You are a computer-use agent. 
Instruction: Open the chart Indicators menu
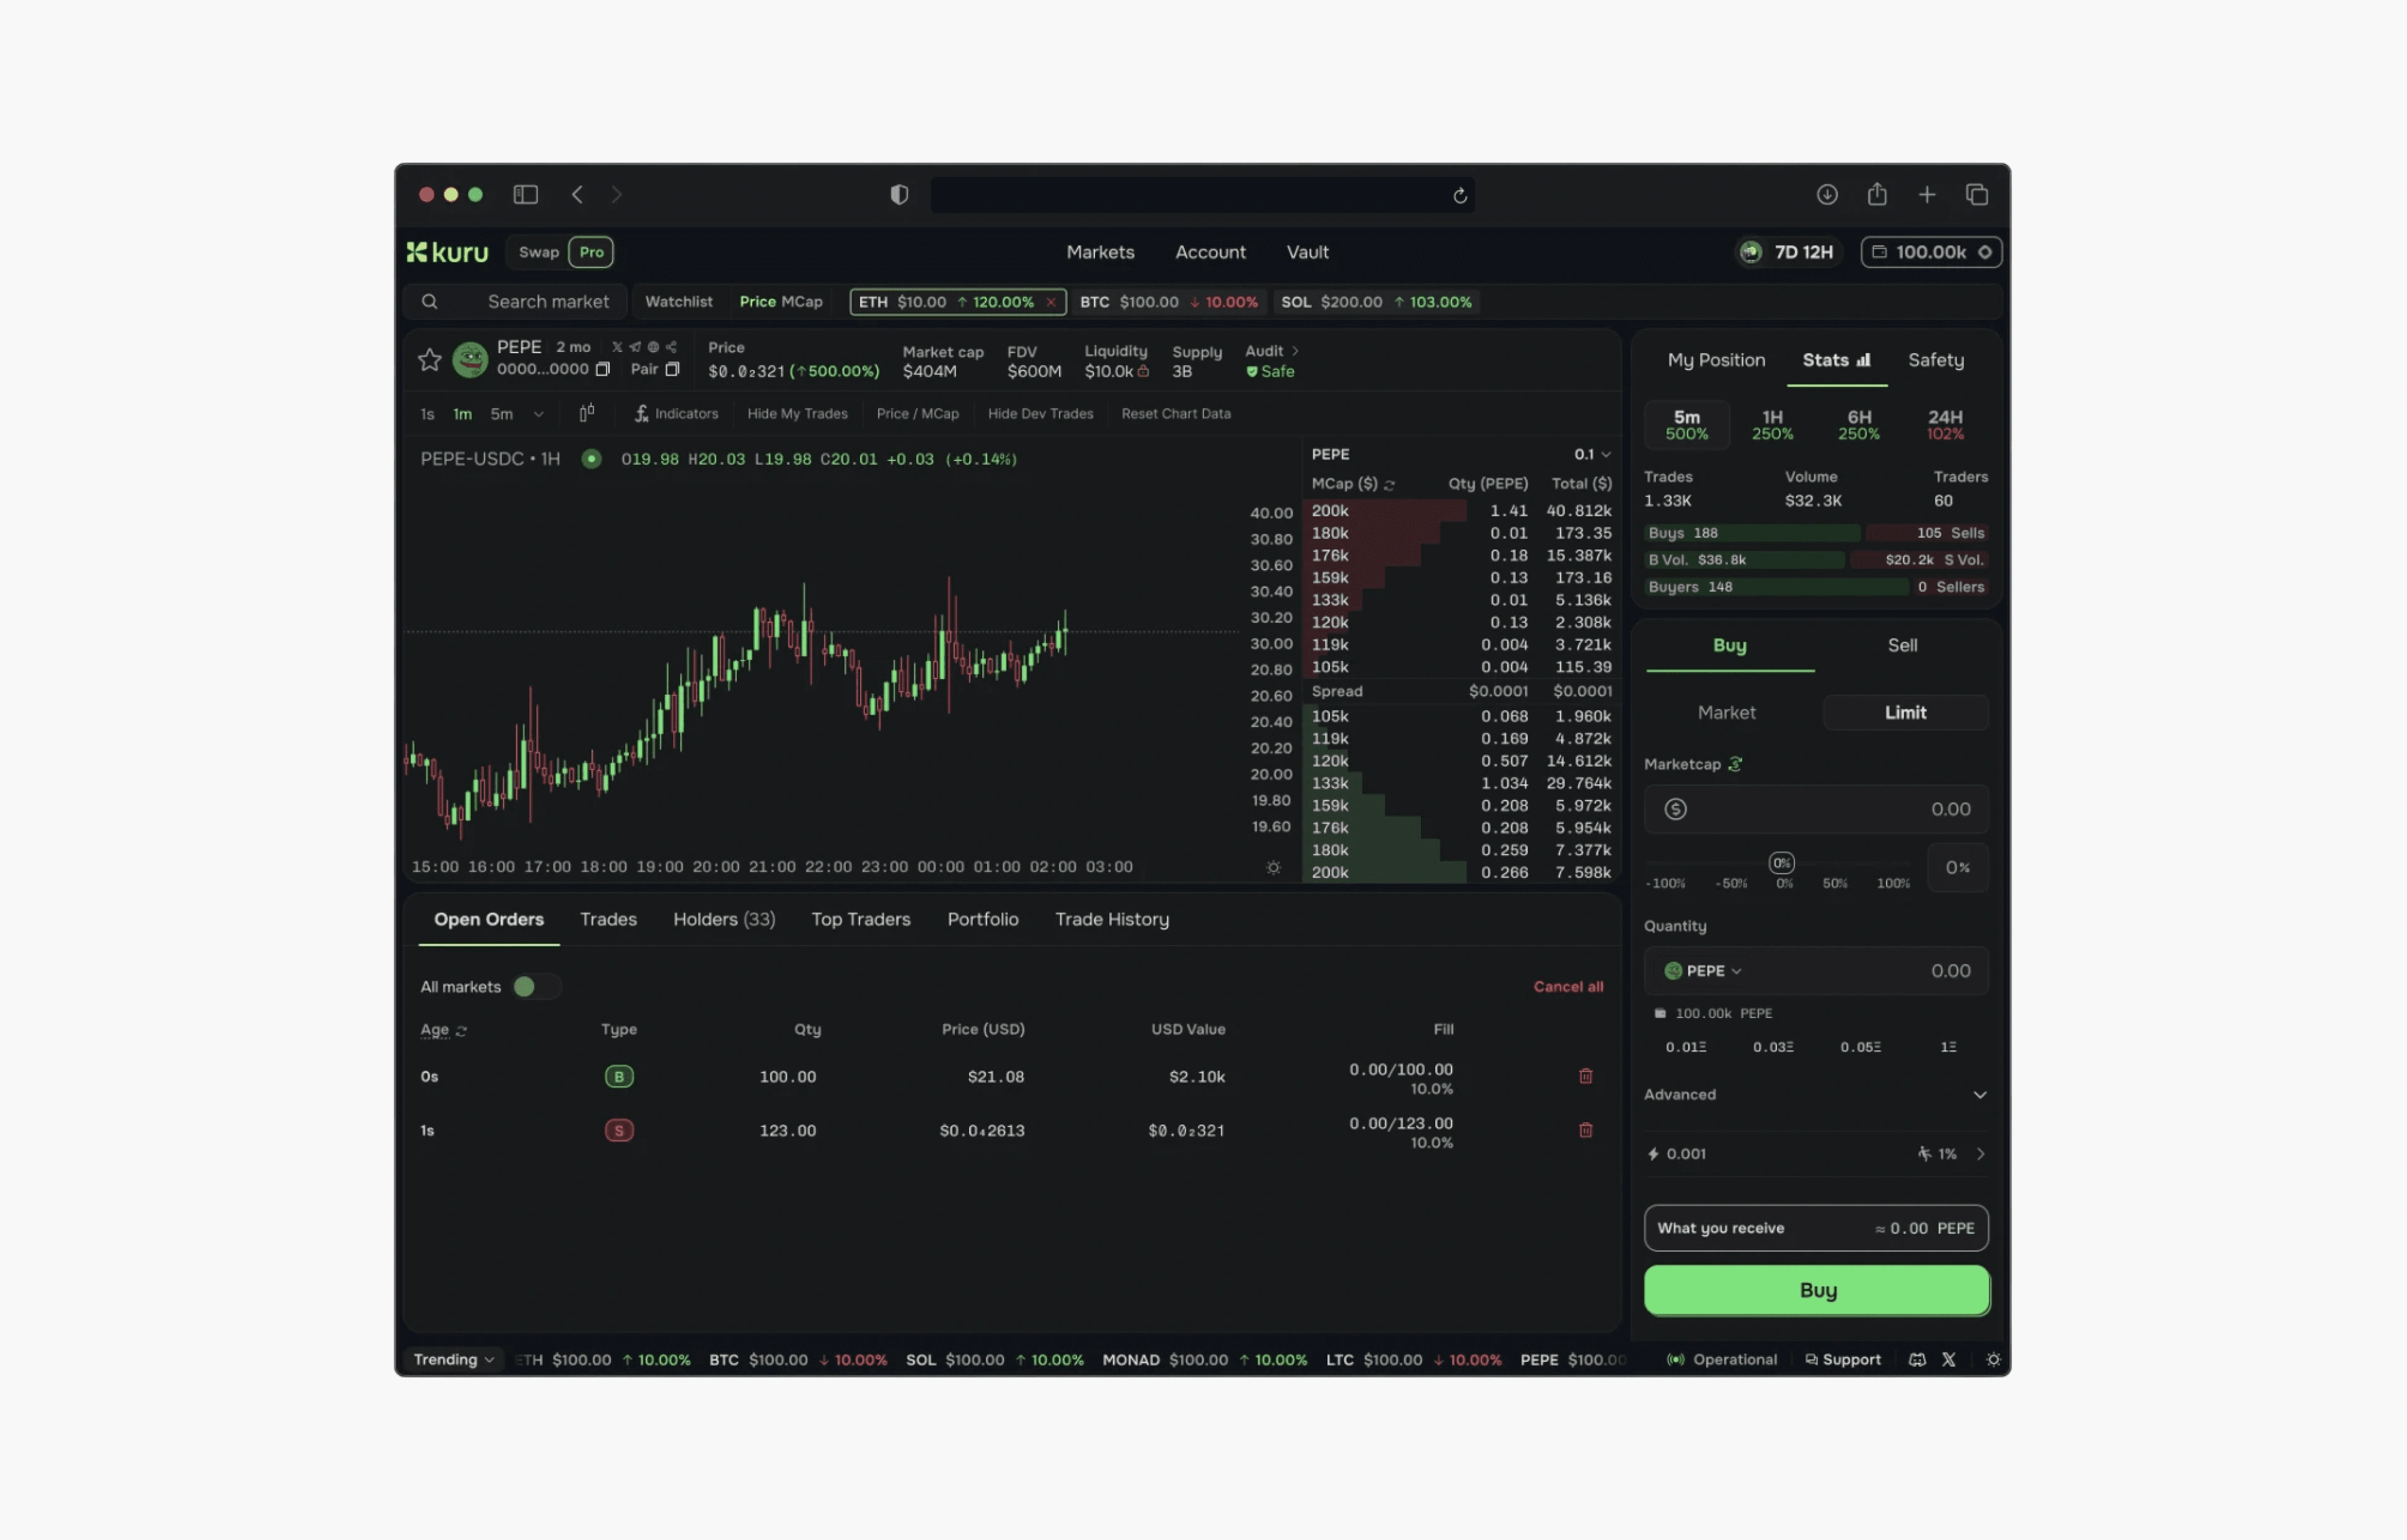[x=676, y=413]
